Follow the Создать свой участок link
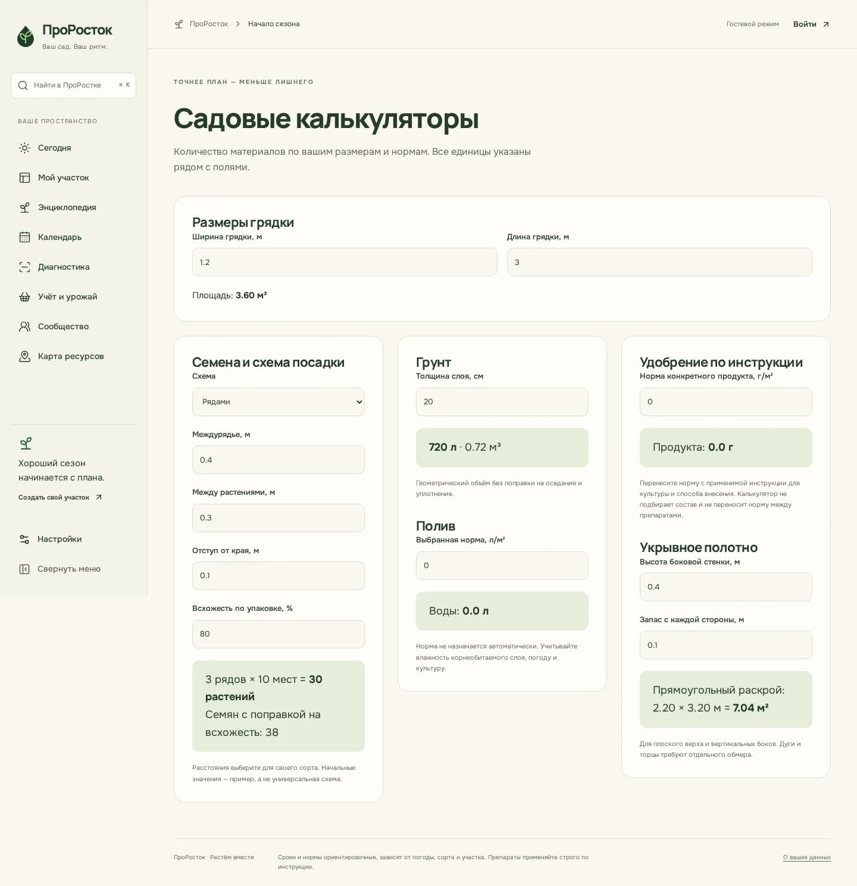Viewport: 857px width, 886px height. click(x=60, y=497)
